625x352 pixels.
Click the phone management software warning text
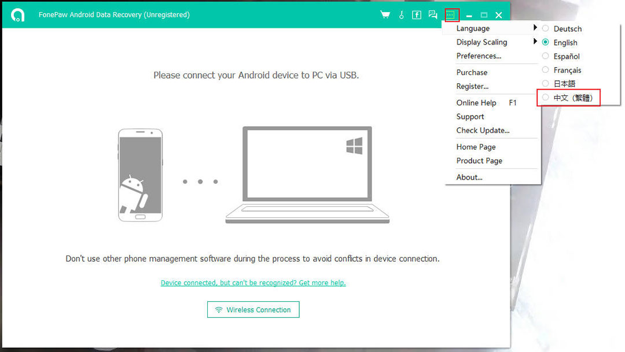pos(252,259)
